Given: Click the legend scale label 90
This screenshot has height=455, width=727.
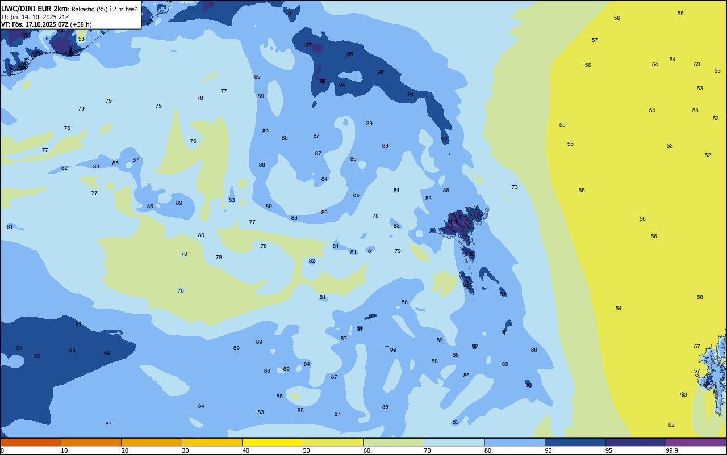Looking at the screenshot, I should [548, 450].
